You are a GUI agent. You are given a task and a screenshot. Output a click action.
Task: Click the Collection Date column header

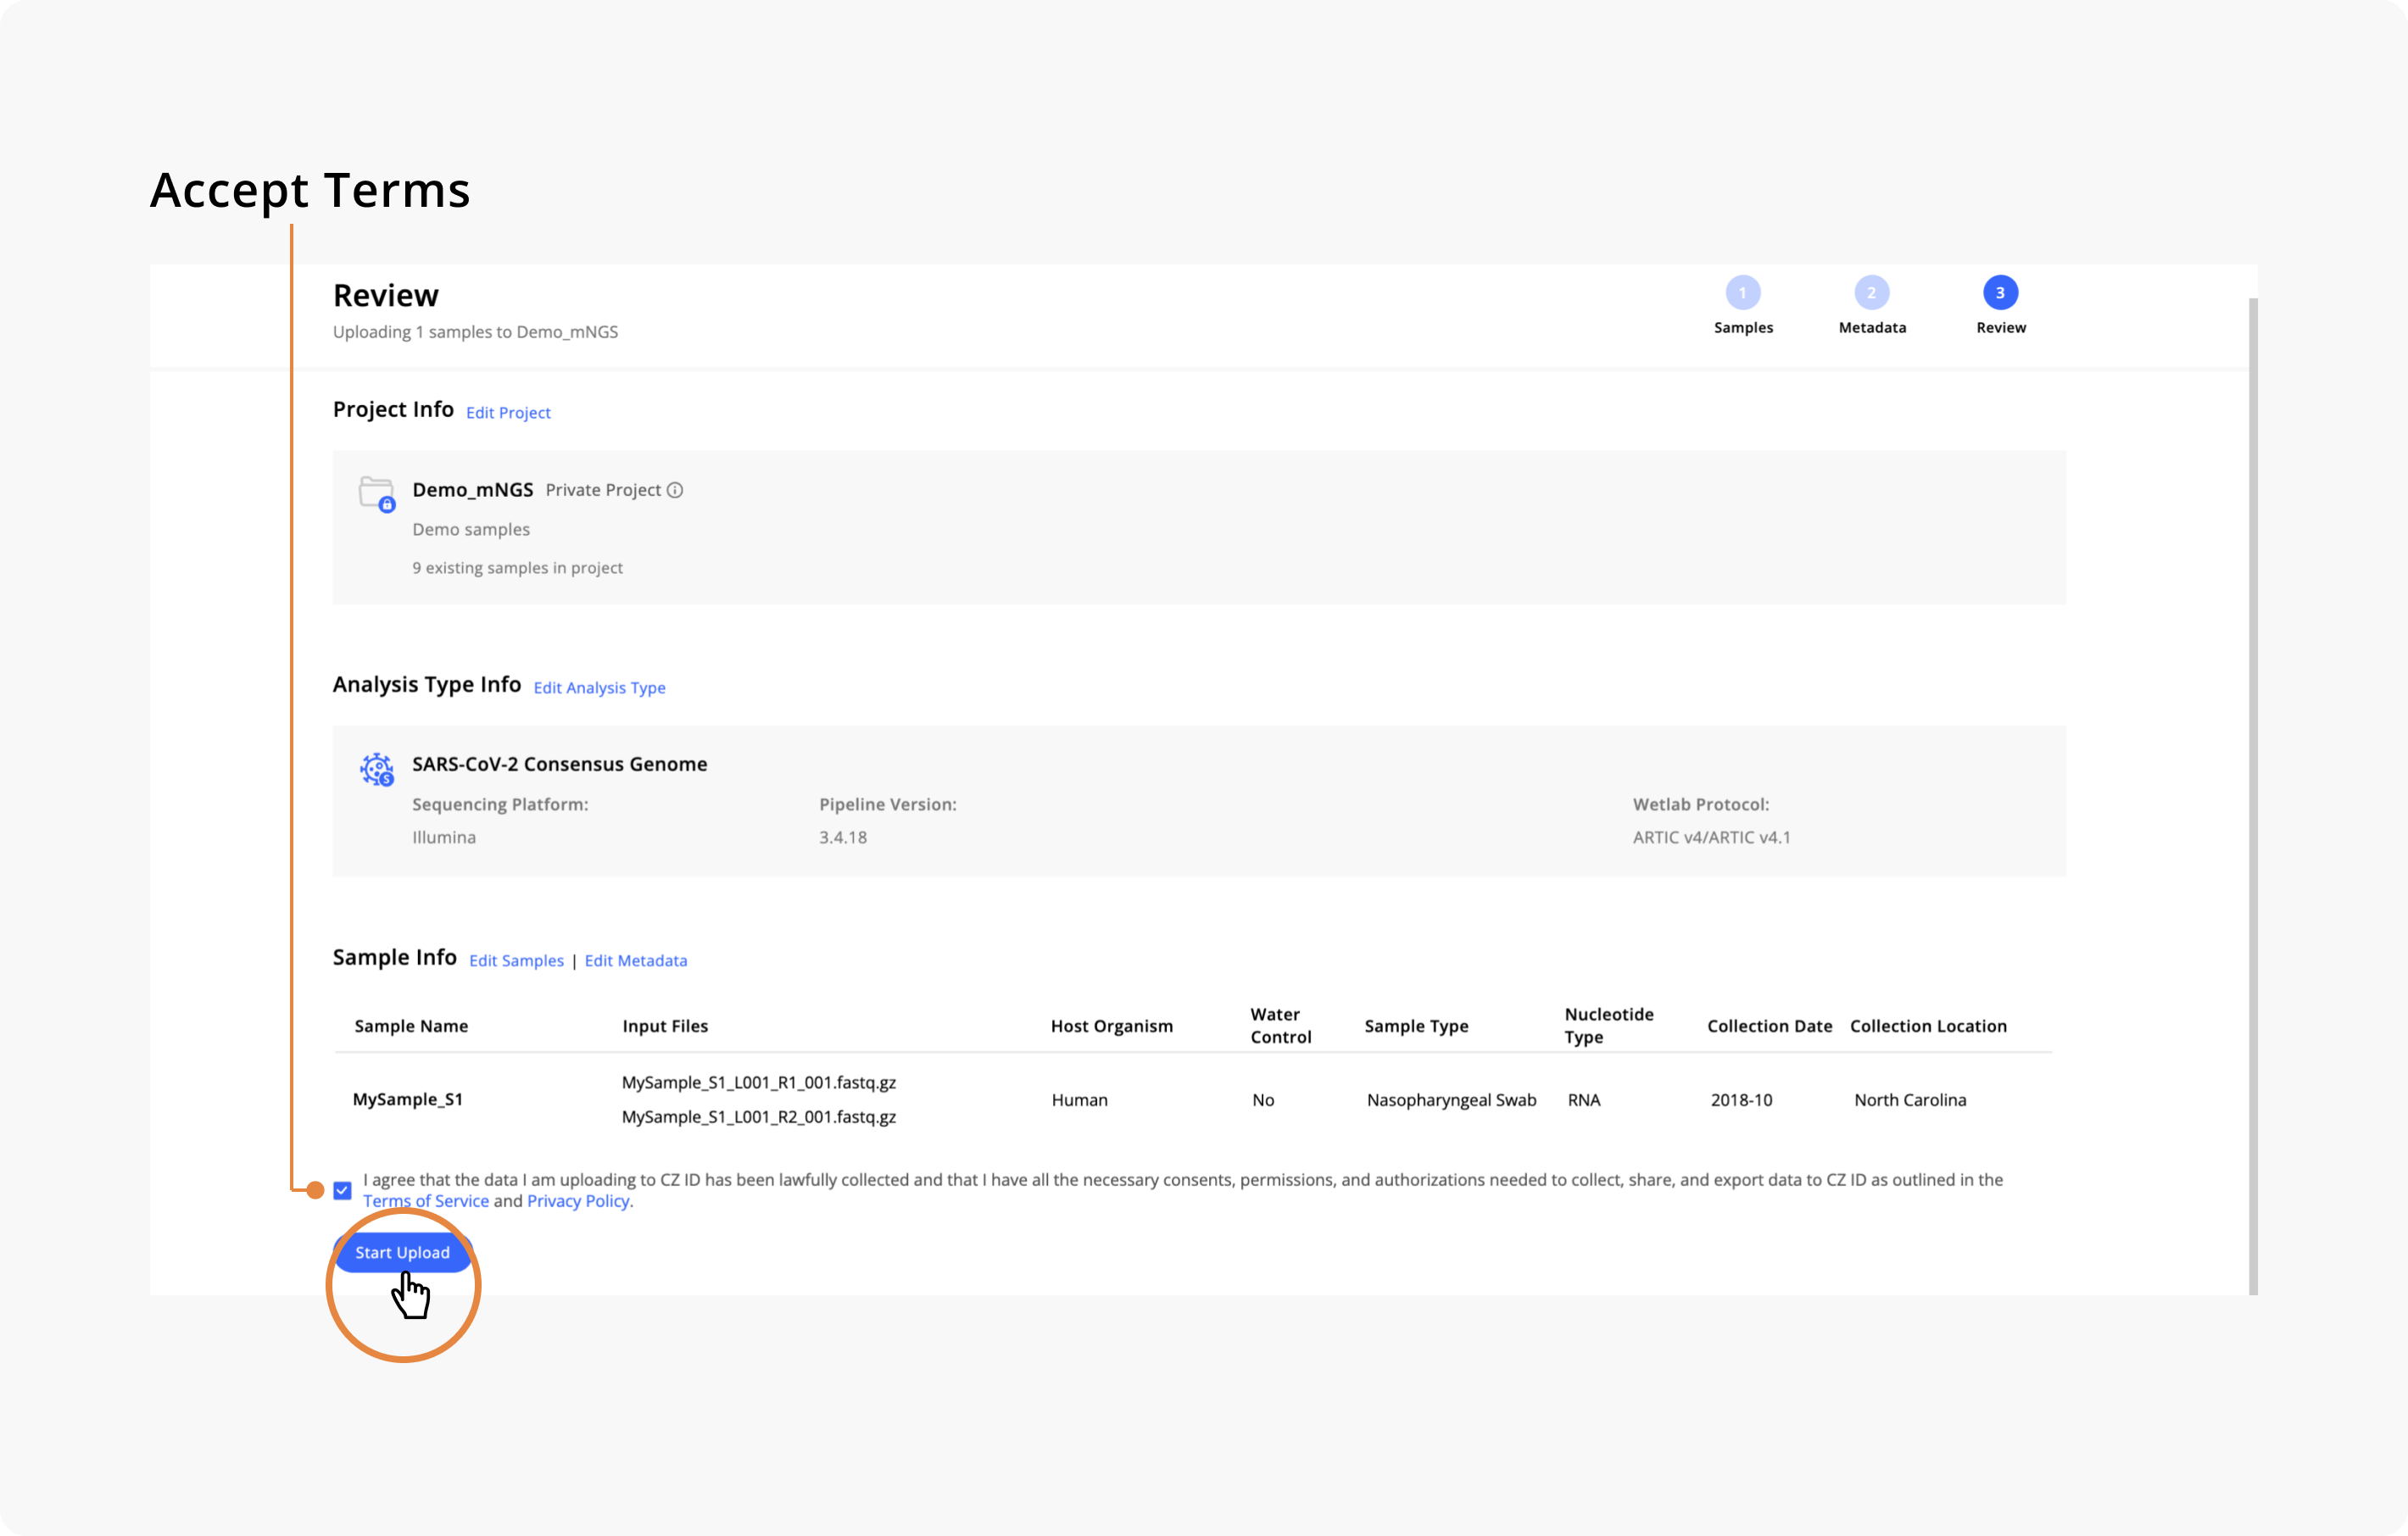[1769, 1026]
